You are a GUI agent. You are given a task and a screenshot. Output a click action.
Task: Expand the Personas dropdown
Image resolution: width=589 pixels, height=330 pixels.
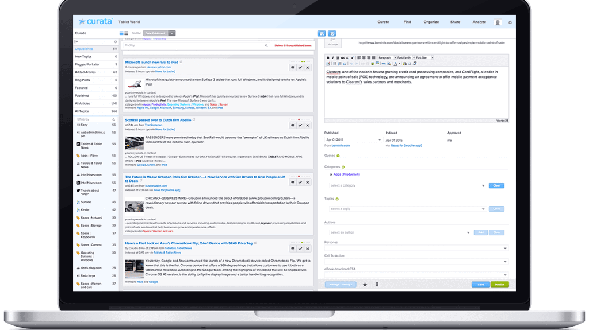pyautogui.click(x=416, y=249)
